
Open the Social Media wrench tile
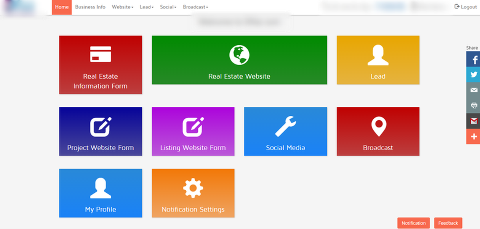285,131
